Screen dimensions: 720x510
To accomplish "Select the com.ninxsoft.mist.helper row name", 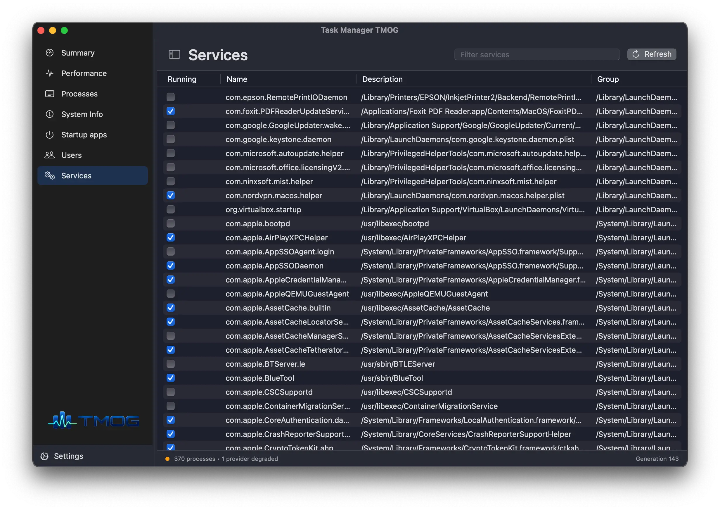I will coord(269,182).
